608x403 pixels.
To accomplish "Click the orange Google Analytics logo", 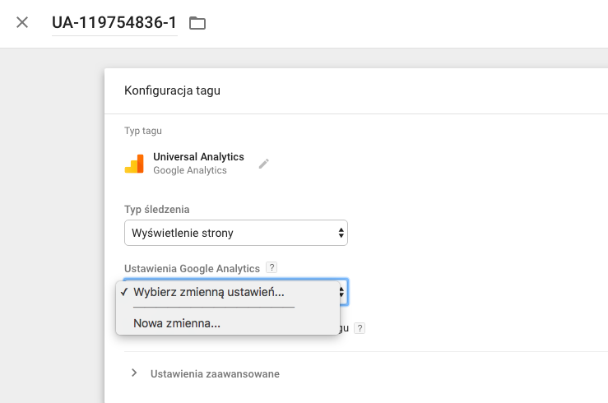I will 134,164.
